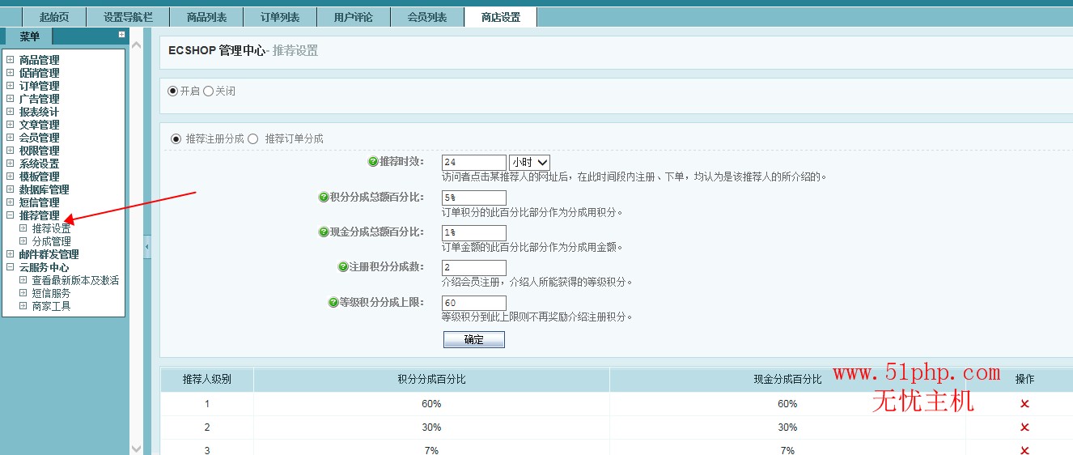Expand the 商品管理 tree node
Image resolution: width=1073 pixels, height=455 pixels.
(x=10, y=60)
